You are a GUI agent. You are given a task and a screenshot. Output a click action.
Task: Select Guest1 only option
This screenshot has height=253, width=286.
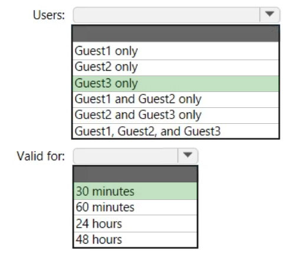[x=176, y=51]
